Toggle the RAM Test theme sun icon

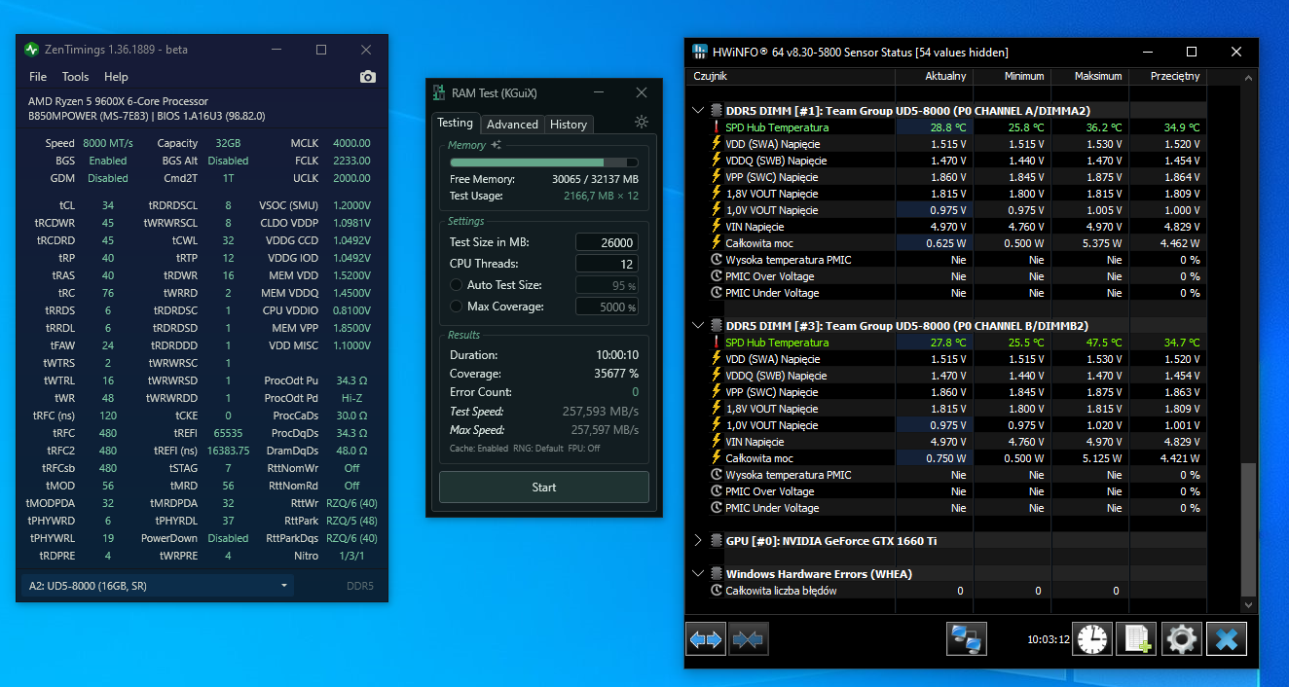(x=641, y=123)
